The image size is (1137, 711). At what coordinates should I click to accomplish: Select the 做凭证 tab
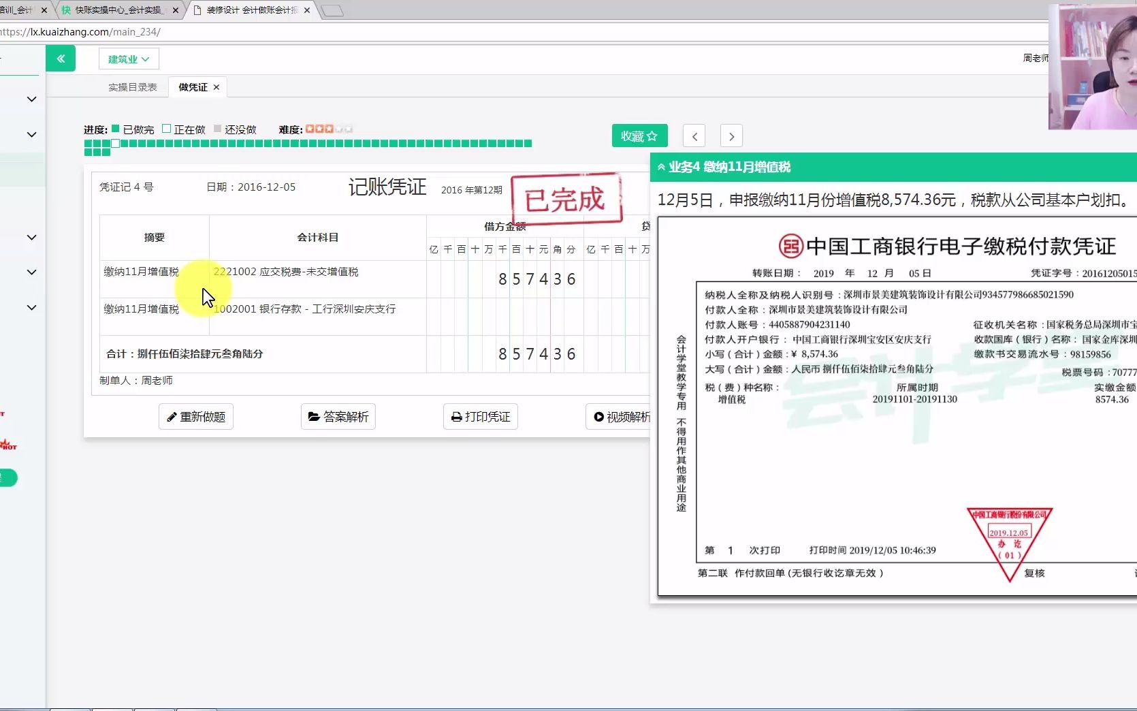pos(193,87)
